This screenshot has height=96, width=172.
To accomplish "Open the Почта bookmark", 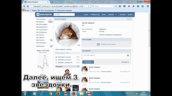I will coord(26,10).
